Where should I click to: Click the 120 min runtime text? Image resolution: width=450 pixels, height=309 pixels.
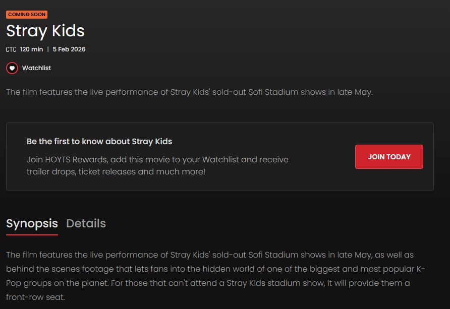(31, 49)
